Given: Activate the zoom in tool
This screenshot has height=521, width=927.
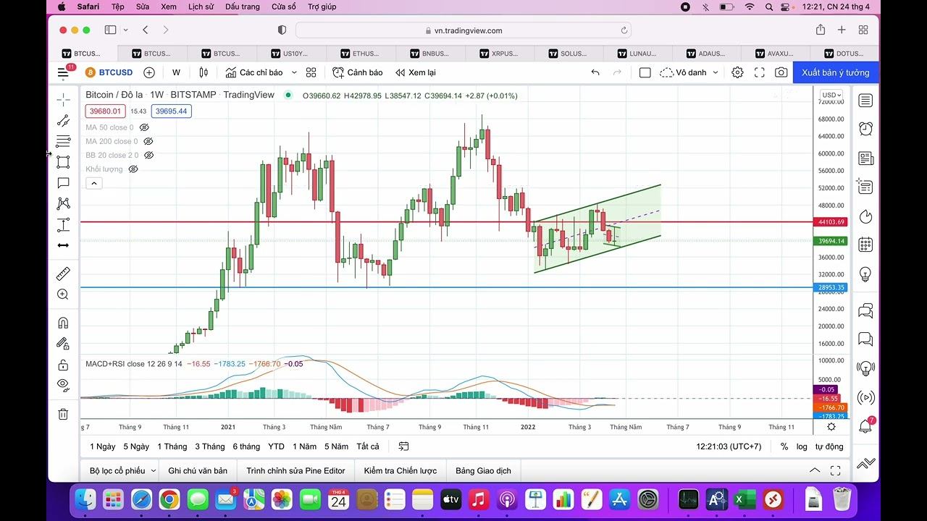Looking at the screenshot, I should coord(63,295).
